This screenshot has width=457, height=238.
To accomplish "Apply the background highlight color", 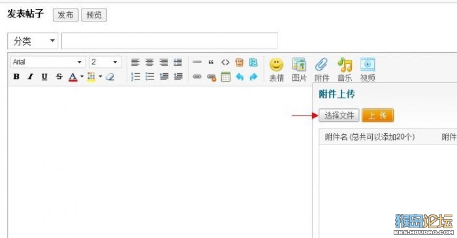I will (x=91, y=77).
